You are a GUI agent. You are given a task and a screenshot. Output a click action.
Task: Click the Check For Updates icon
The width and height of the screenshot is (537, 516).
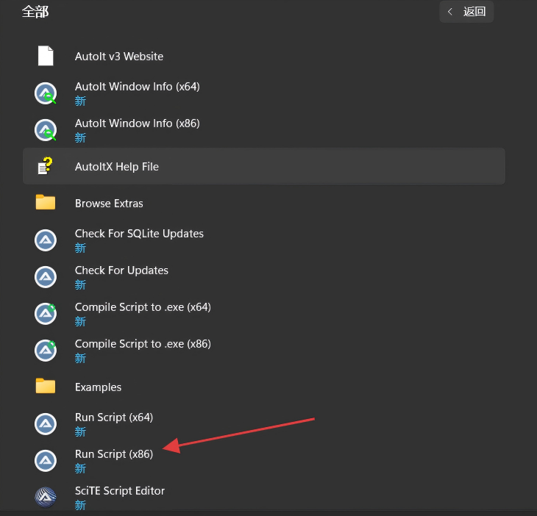(46, 277)
